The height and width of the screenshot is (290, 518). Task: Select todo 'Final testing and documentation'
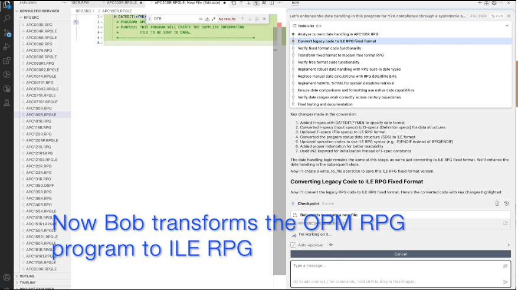[x=324, y=104]
